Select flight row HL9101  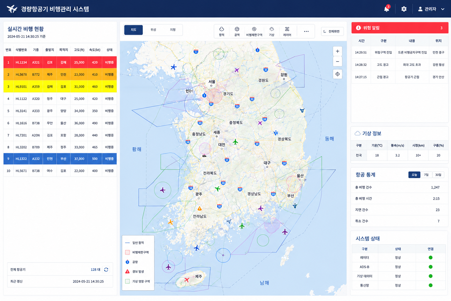tap(60, 86)
